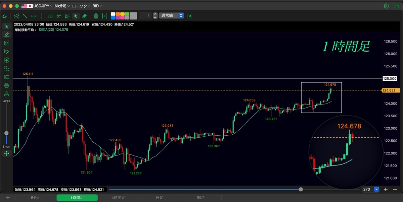Click the trash can delete icon

96,16
